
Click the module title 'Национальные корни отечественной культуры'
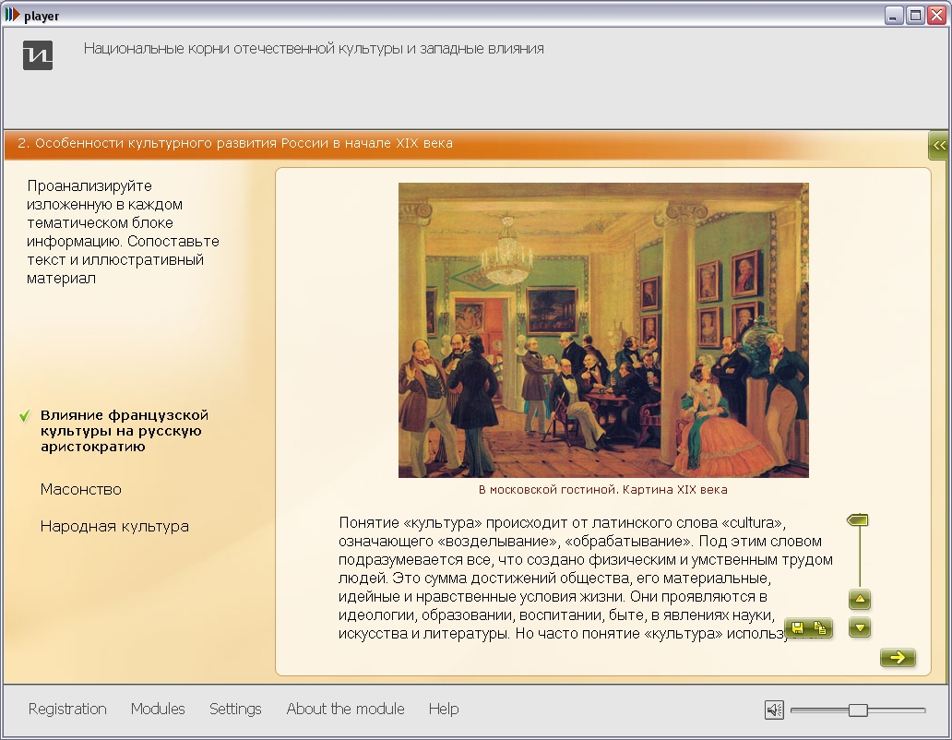[314, 49]
